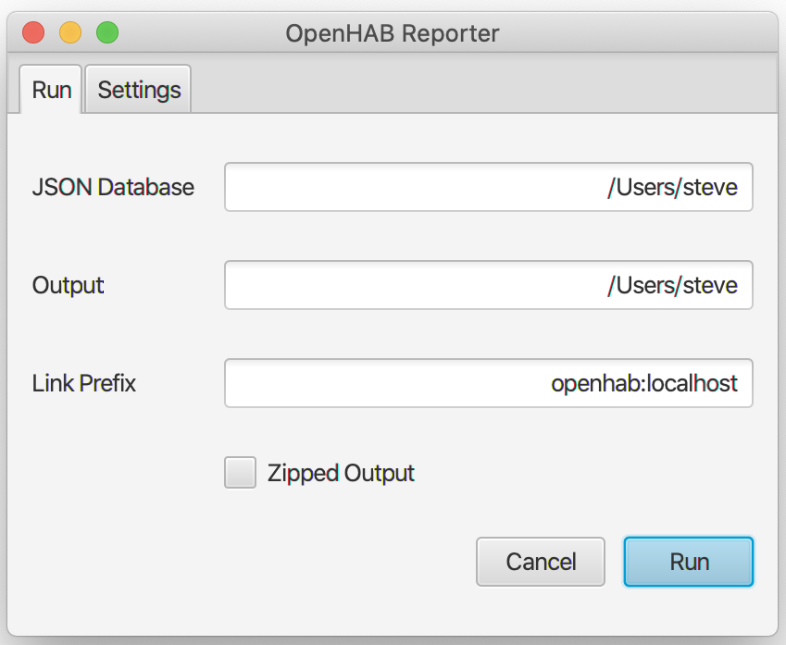
Task: Click the Output label text
Action: tap(69, 285)
